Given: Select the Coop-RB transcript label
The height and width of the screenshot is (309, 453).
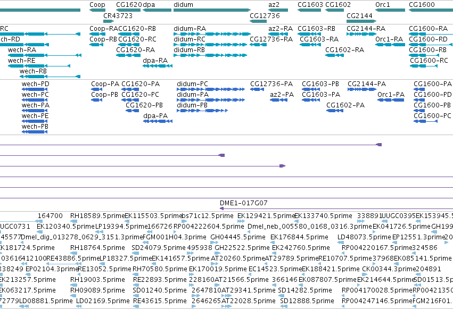Looking at the screenshot, I should (103, 39).
